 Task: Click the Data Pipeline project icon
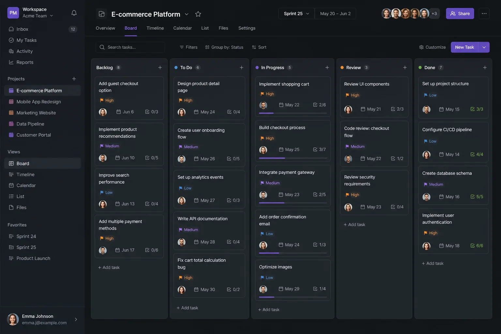tap(11, 124)
